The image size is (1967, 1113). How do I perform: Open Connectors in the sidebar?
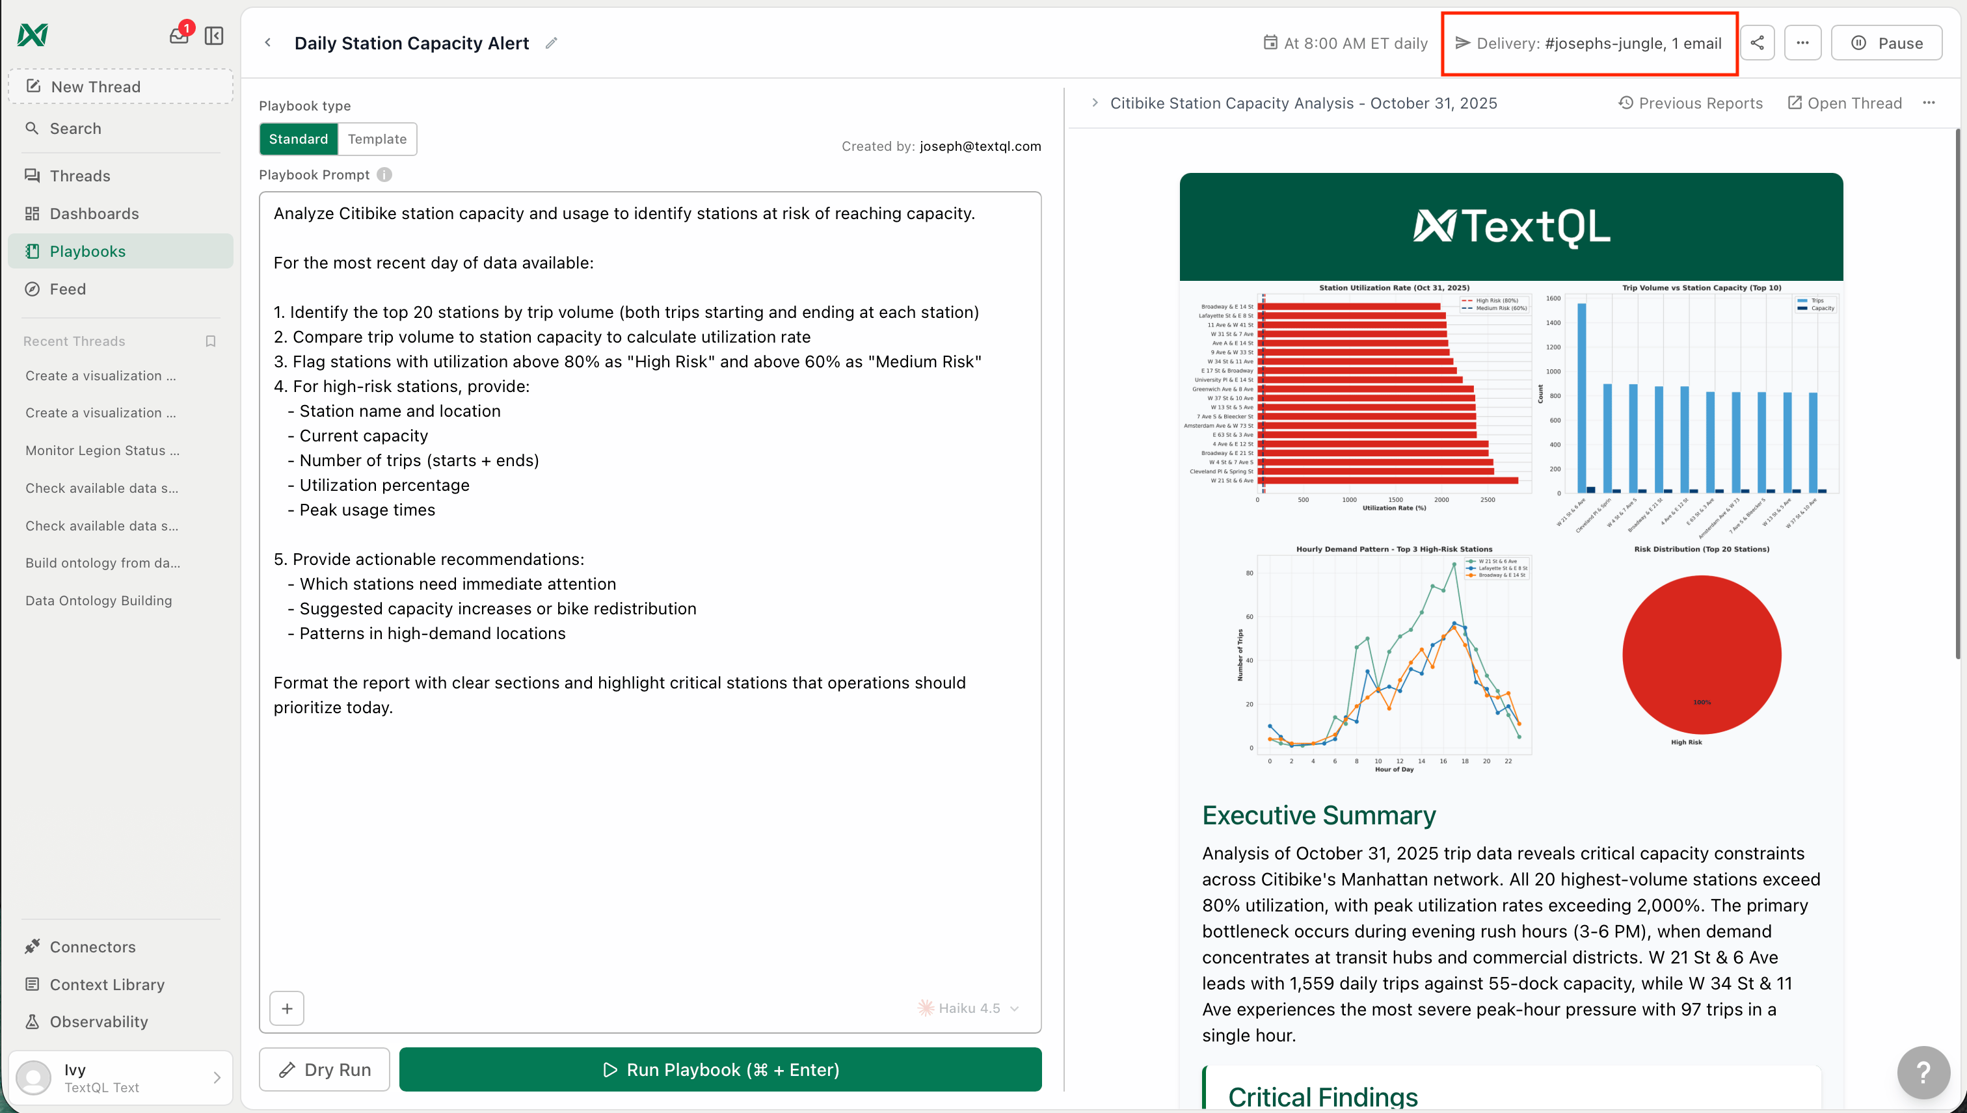(121, 947)
